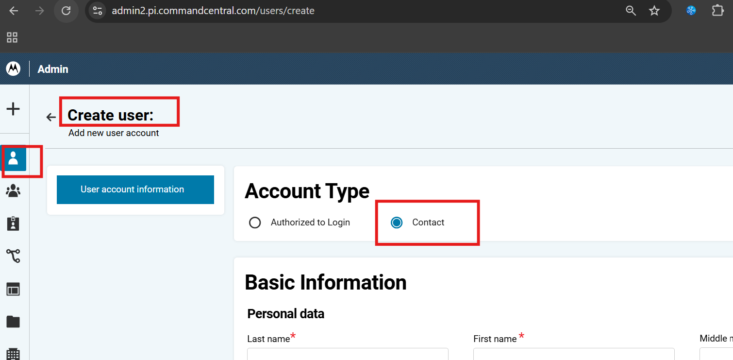Reload the page with refresh icon
Image resolution: width=733 pixels, height=360 pixels.
[66, 11]
